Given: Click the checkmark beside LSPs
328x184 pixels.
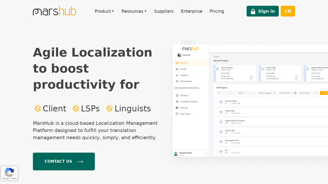Looking at the screenshot, I should (76, 108).
